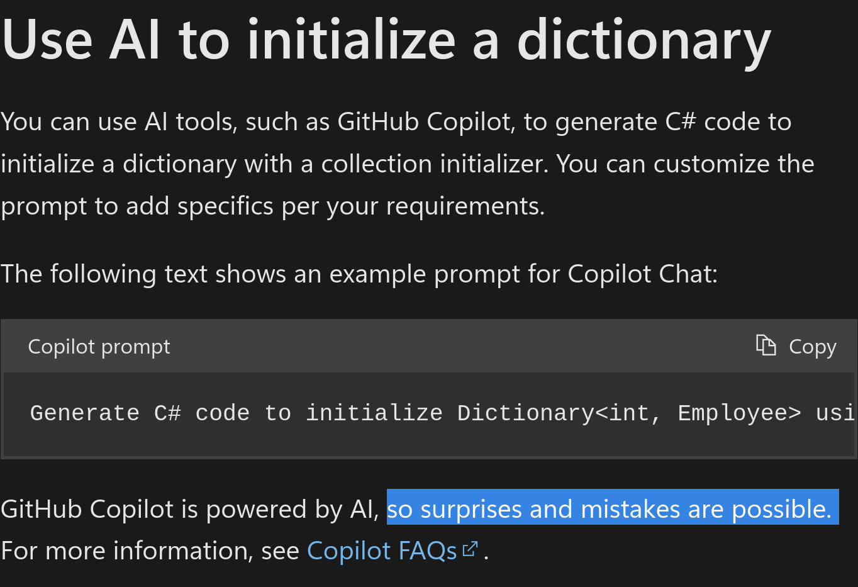Click the Copy icon in code header
The width and height of the screenshot is (858, 587).
766,345
